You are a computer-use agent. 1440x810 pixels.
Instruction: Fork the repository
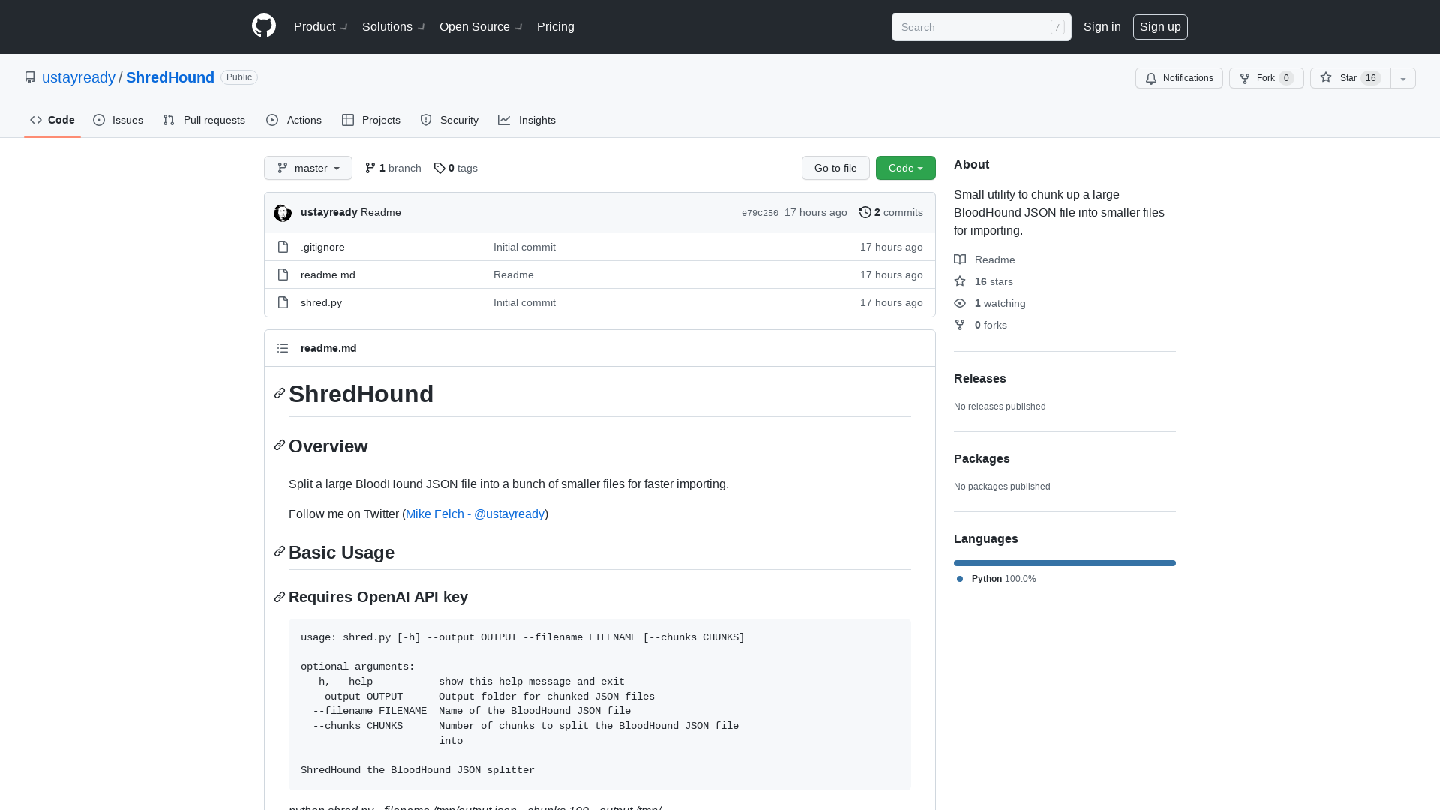tap(1266, 78)
